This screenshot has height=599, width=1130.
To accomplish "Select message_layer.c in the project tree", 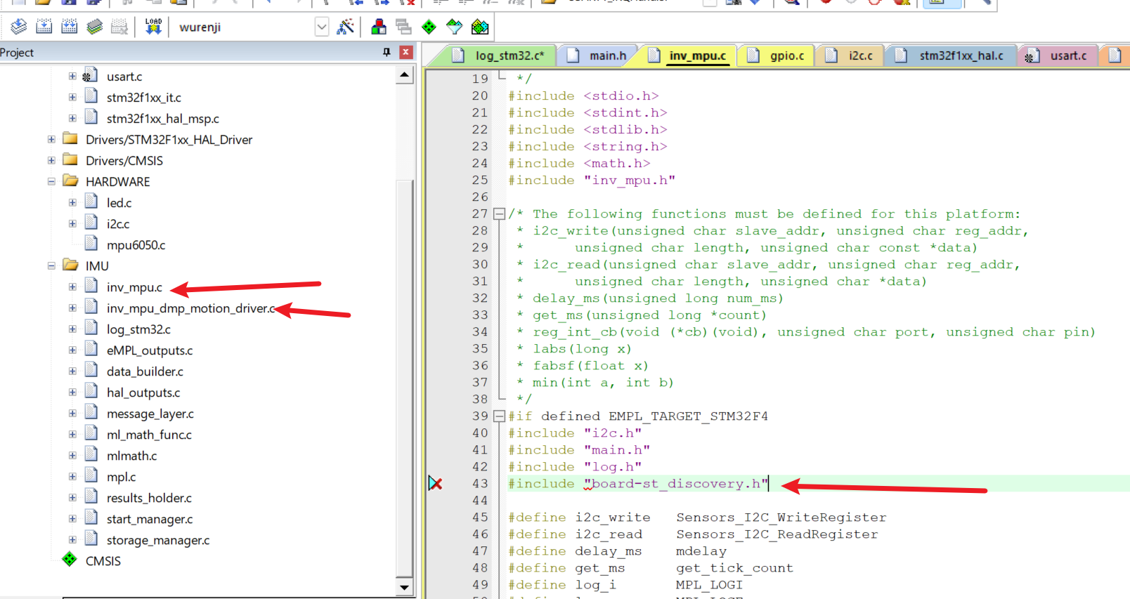I will 150,414.
